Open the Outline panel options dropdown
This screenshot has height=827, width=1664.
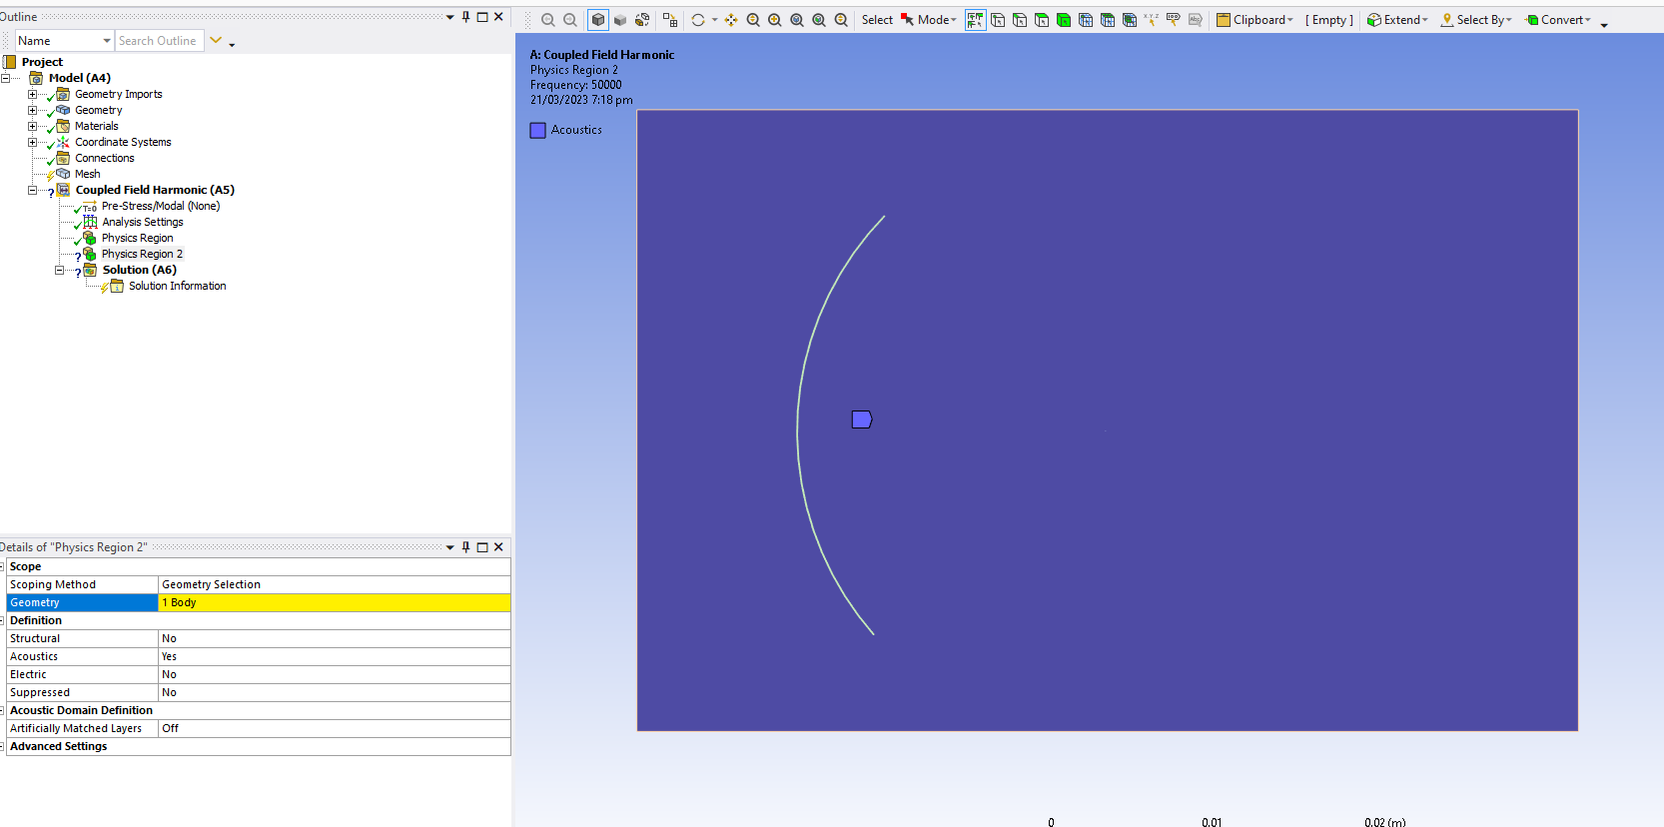pyautogui.click(x=449, y=17)
